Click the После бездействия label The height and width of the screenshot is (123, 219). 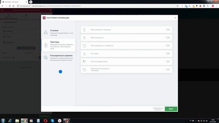click(x=99, y=61)
